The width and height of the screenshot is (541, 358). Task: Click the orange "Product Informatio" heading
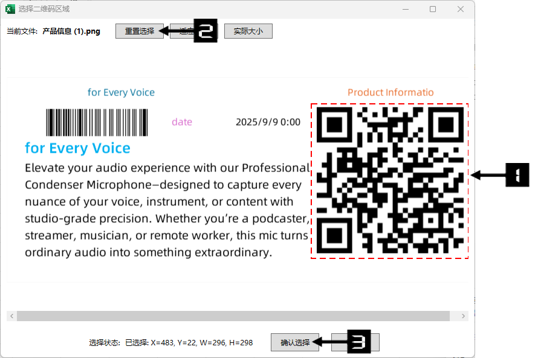390,92
